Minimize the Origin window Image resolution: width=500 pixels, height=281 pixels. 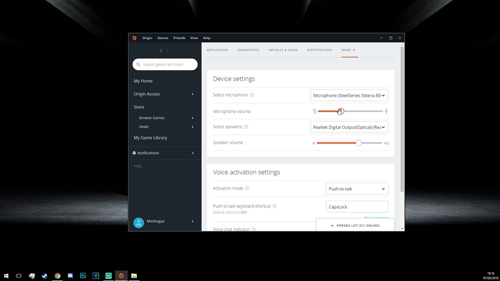point(382,38)
